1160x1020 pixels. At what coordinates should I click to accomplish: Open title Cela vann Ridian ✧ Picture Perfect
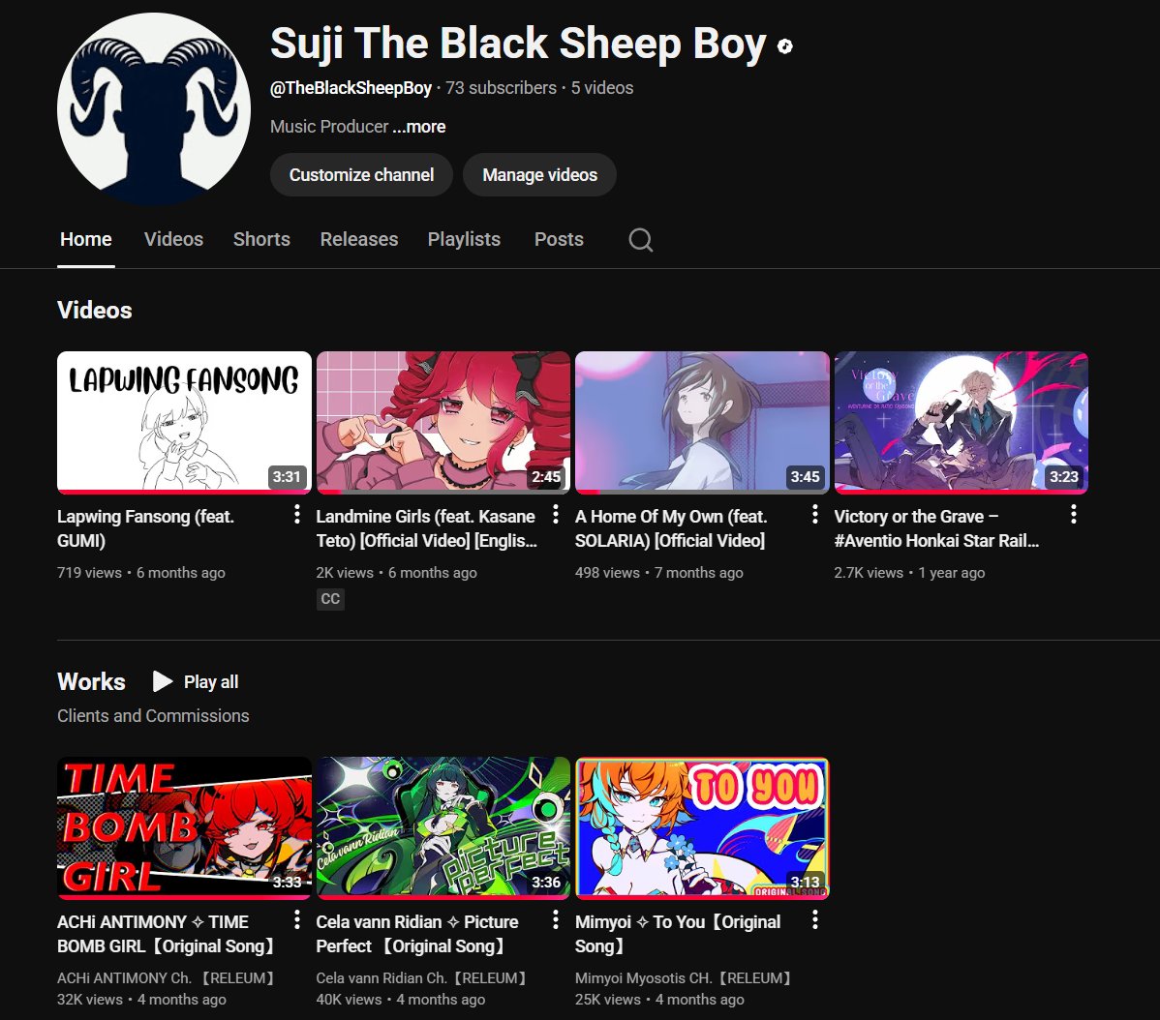(417, 934)
